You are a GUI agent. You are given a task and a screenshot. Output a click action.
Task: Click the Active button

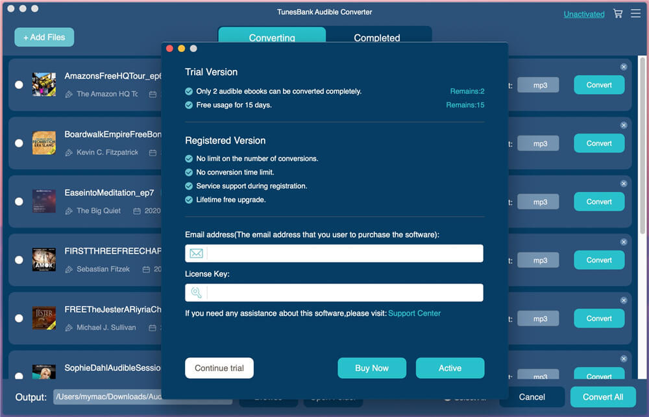point(450,368)
